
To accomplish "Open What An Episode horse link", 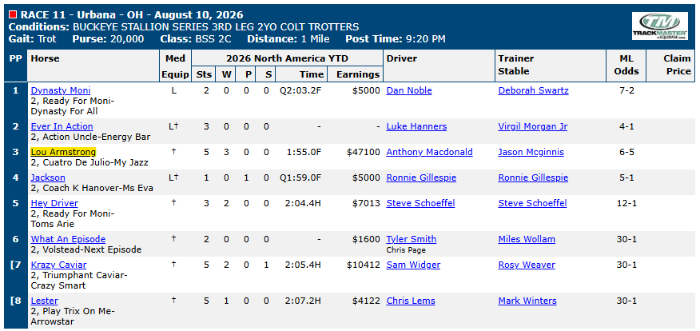I will (68, 239).
